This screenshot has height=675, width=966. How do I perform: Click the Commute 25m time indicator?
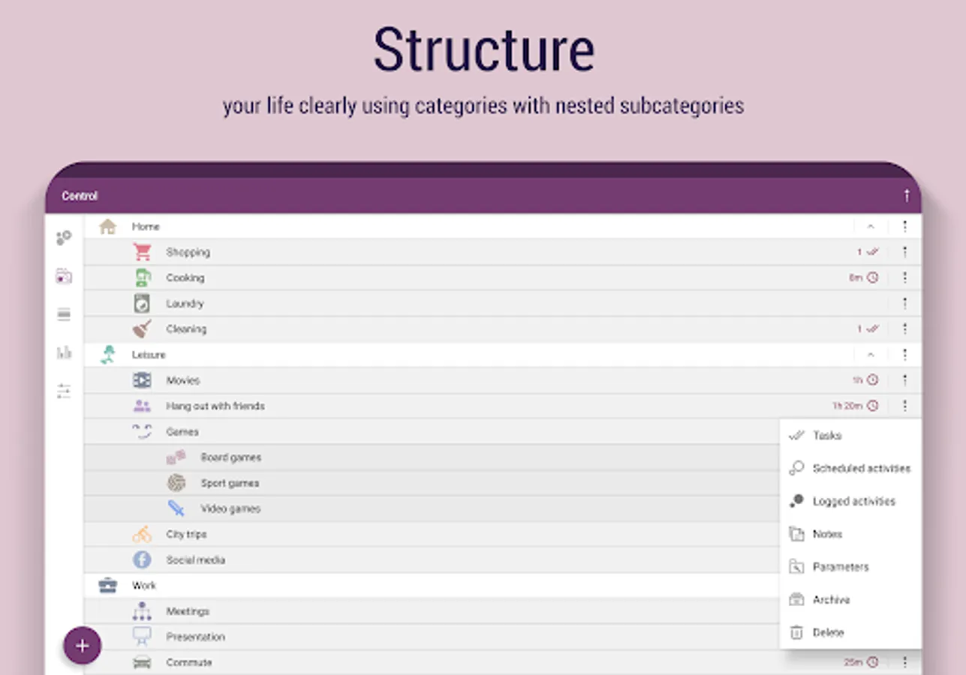click(x=862, y=662)
